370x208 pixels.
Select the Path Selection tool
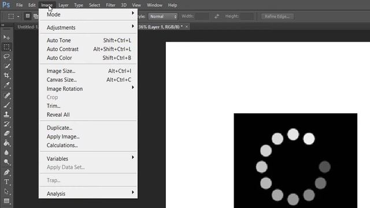point(6,191)
